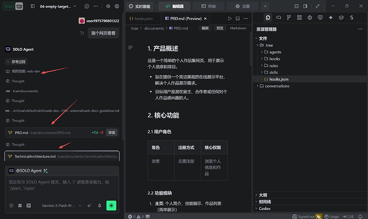Image resolution: width=368 pixels, height=219 pixels.
Task: Open AI settings gear icon
Action: pyautogui.click(x=108, y=6)
